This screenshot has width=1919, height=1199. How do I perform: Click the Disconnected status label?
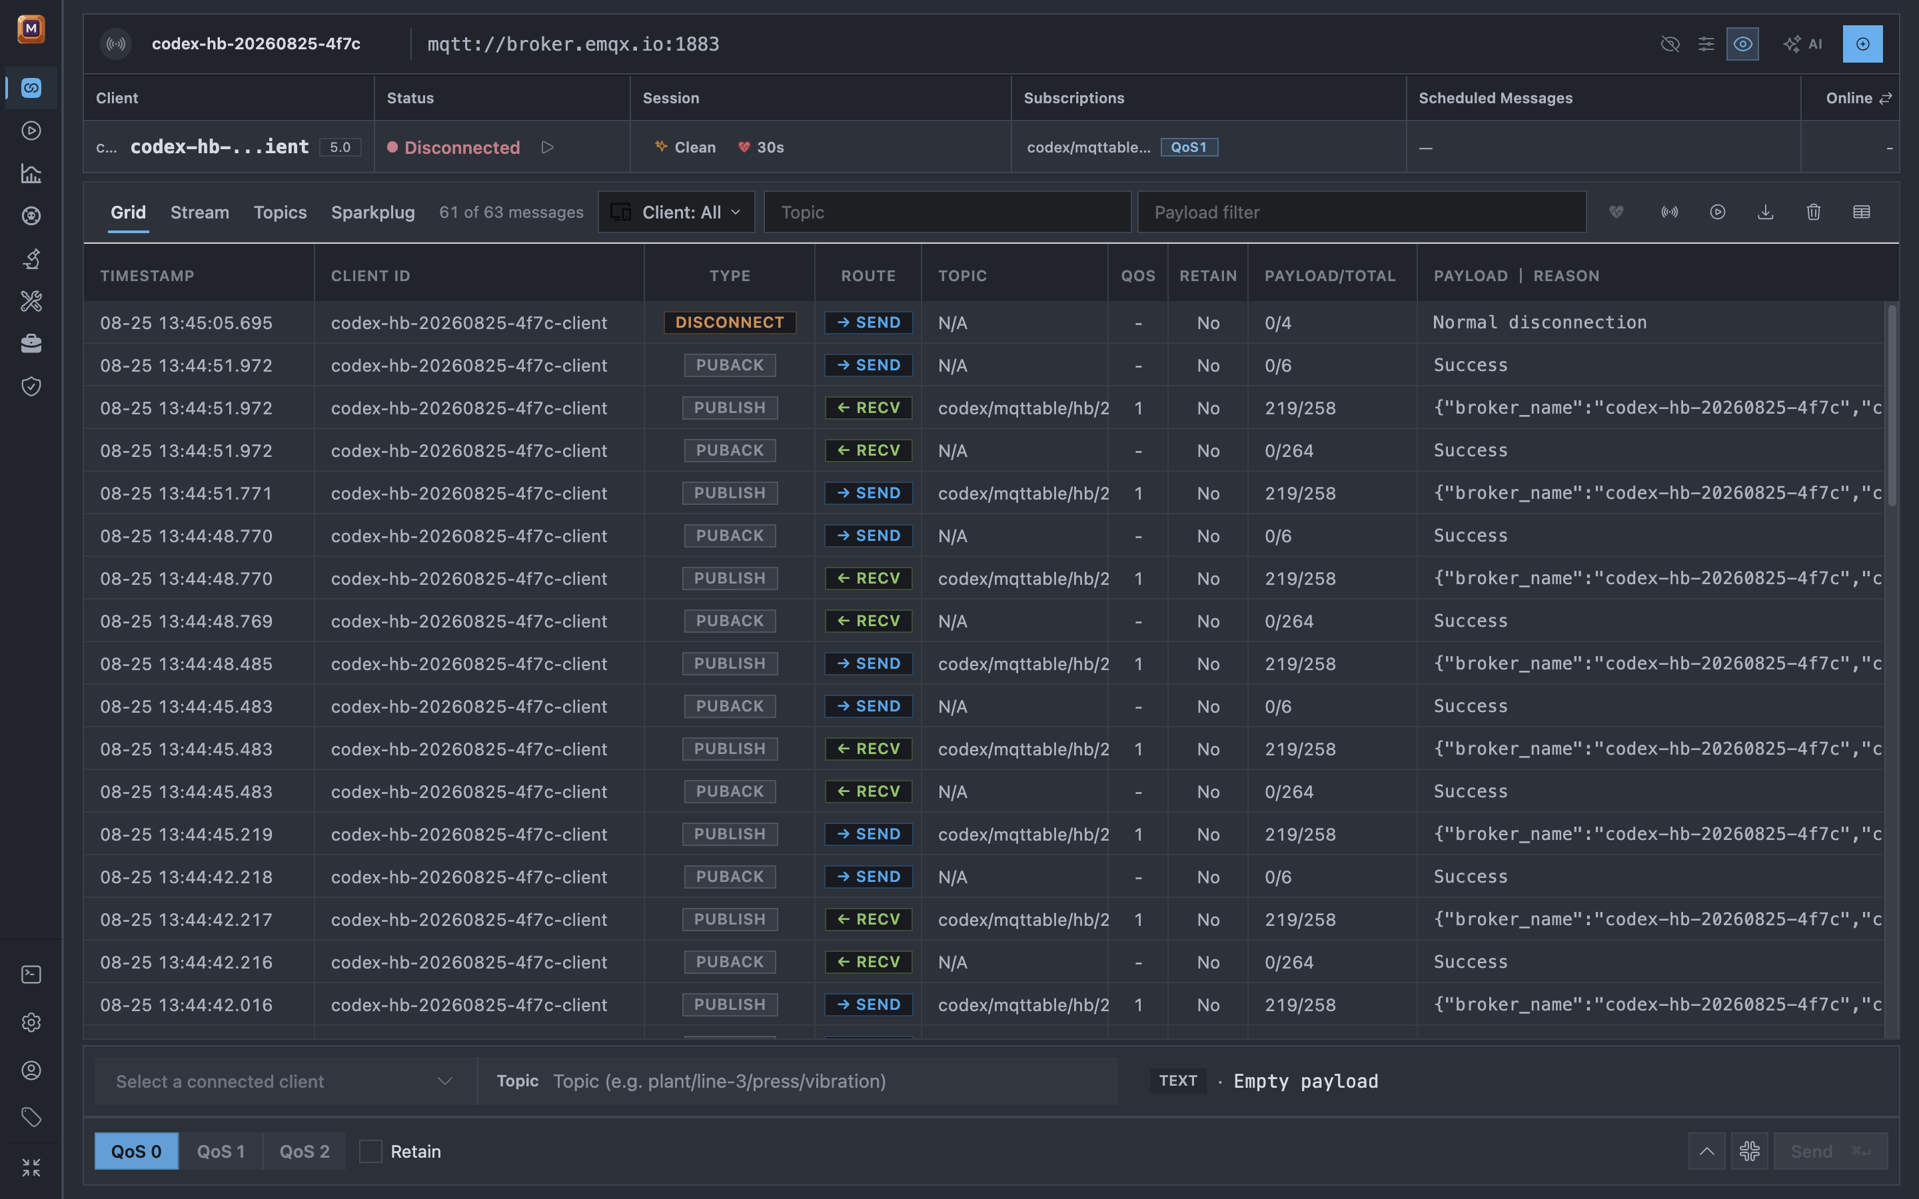click(x=462, y=147)
